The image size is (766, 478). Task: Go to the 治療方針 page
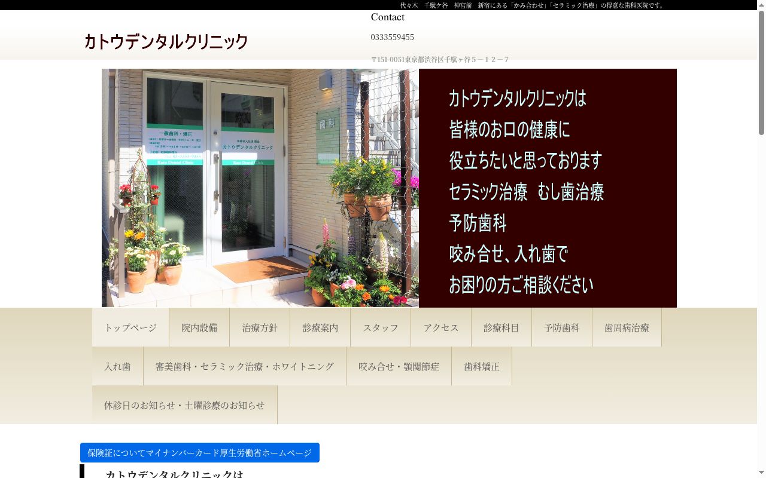coord(260,327)
